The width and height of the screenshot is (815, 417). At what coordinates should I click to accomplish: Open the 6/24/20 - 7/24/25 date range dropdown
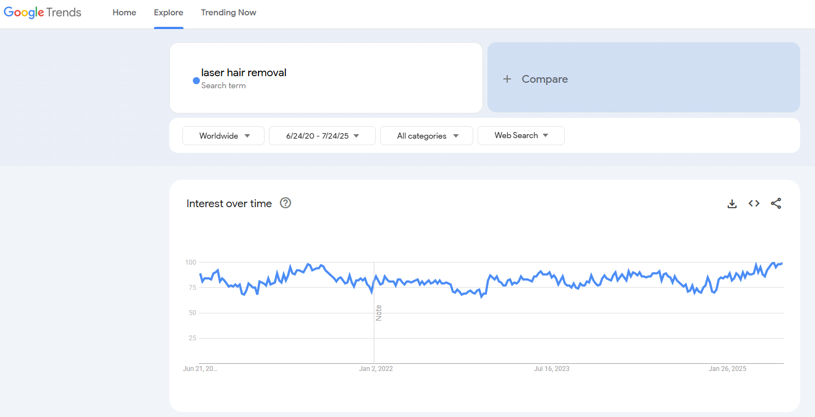(x=322, y=136)
